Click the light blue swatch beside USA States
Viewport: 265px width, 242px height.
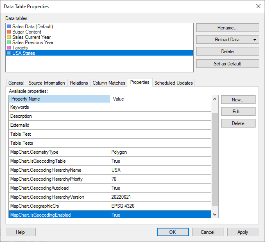(x=9, y=53)
